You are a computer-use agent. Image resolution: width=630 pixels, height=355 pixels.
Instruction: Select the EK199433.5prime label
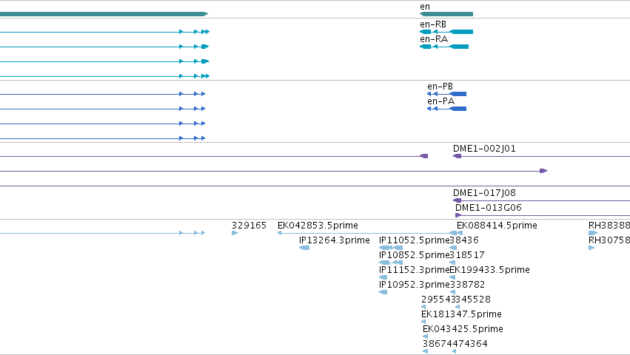pyautogui.click(x=489, y=270)
